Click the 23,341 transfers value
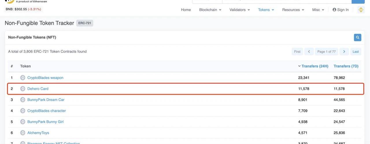 pyautogui.click(x=304, y=78)
